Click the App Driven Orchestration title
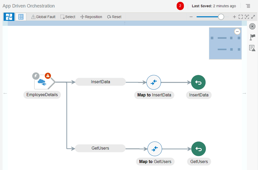Screen dimensions: 258x170 [x=28, y=6]
